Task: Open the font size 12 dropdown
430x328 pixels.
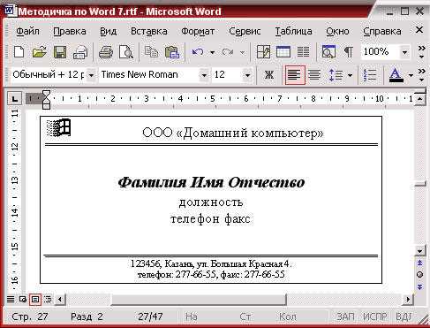Action: coord(248,75)
